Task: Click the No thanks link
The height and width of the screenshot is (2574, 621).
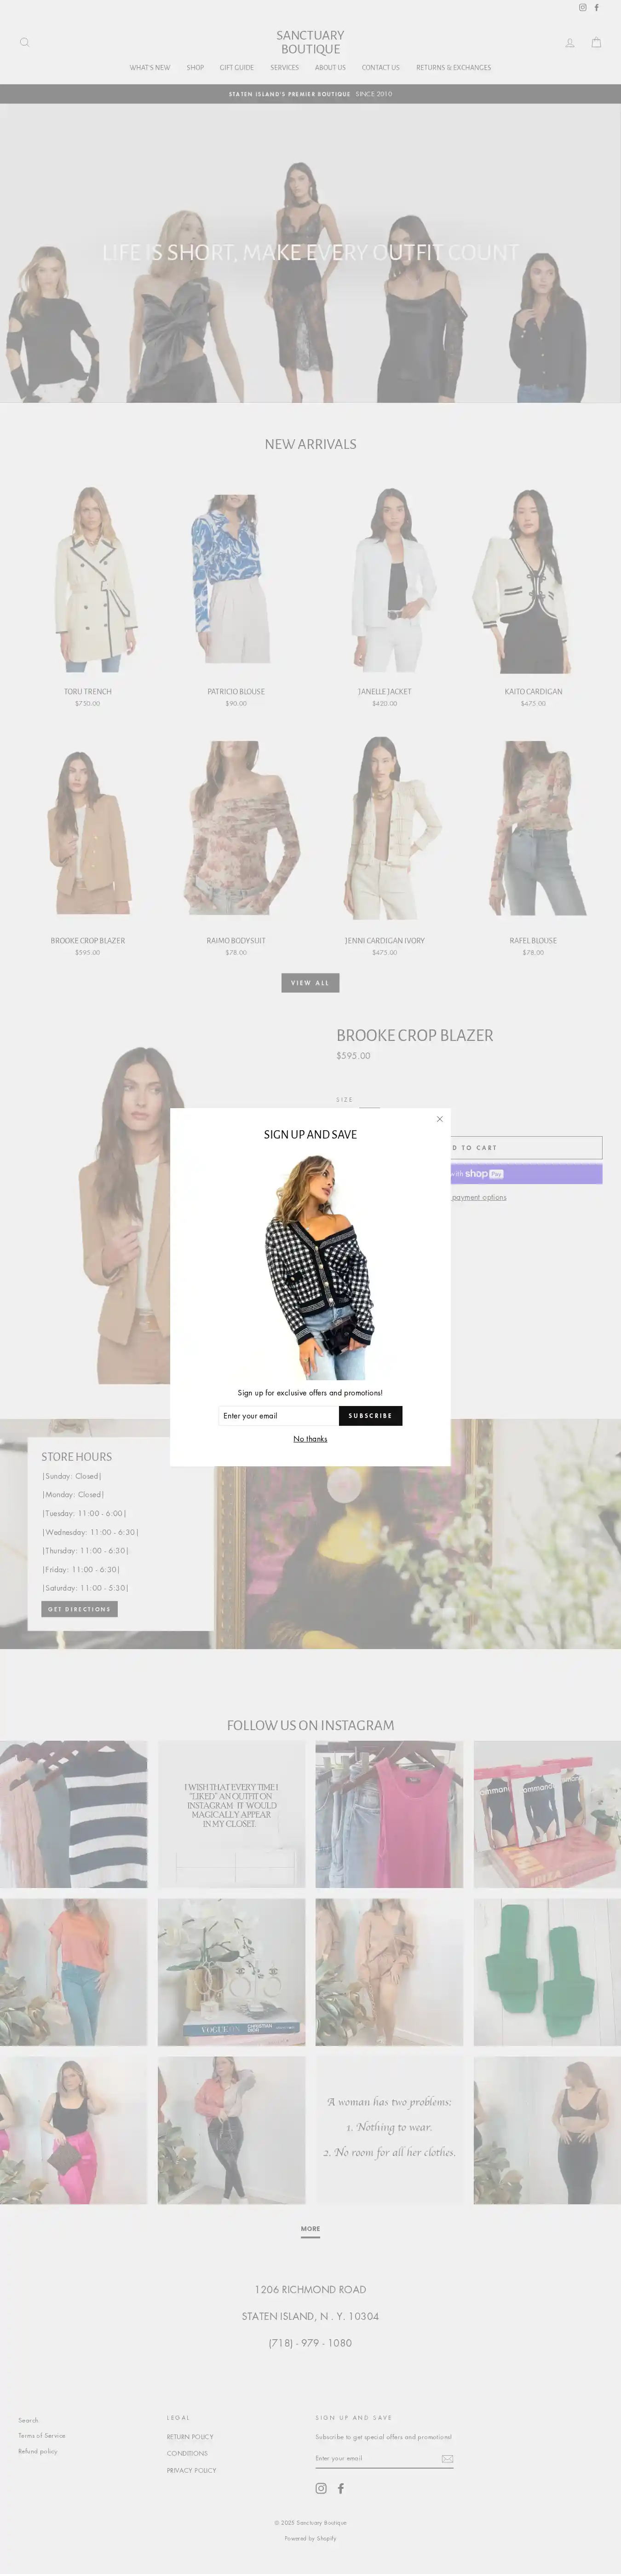Action: tap(310, 1439)
